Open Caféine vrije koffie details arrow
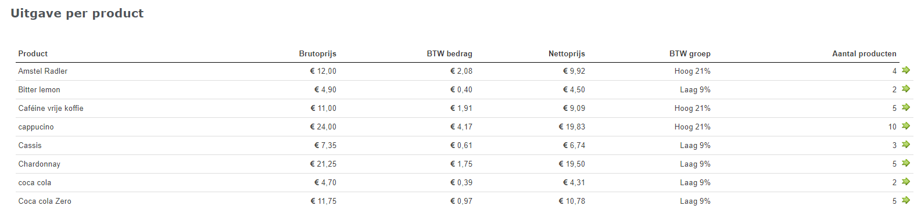 [905, 107]
